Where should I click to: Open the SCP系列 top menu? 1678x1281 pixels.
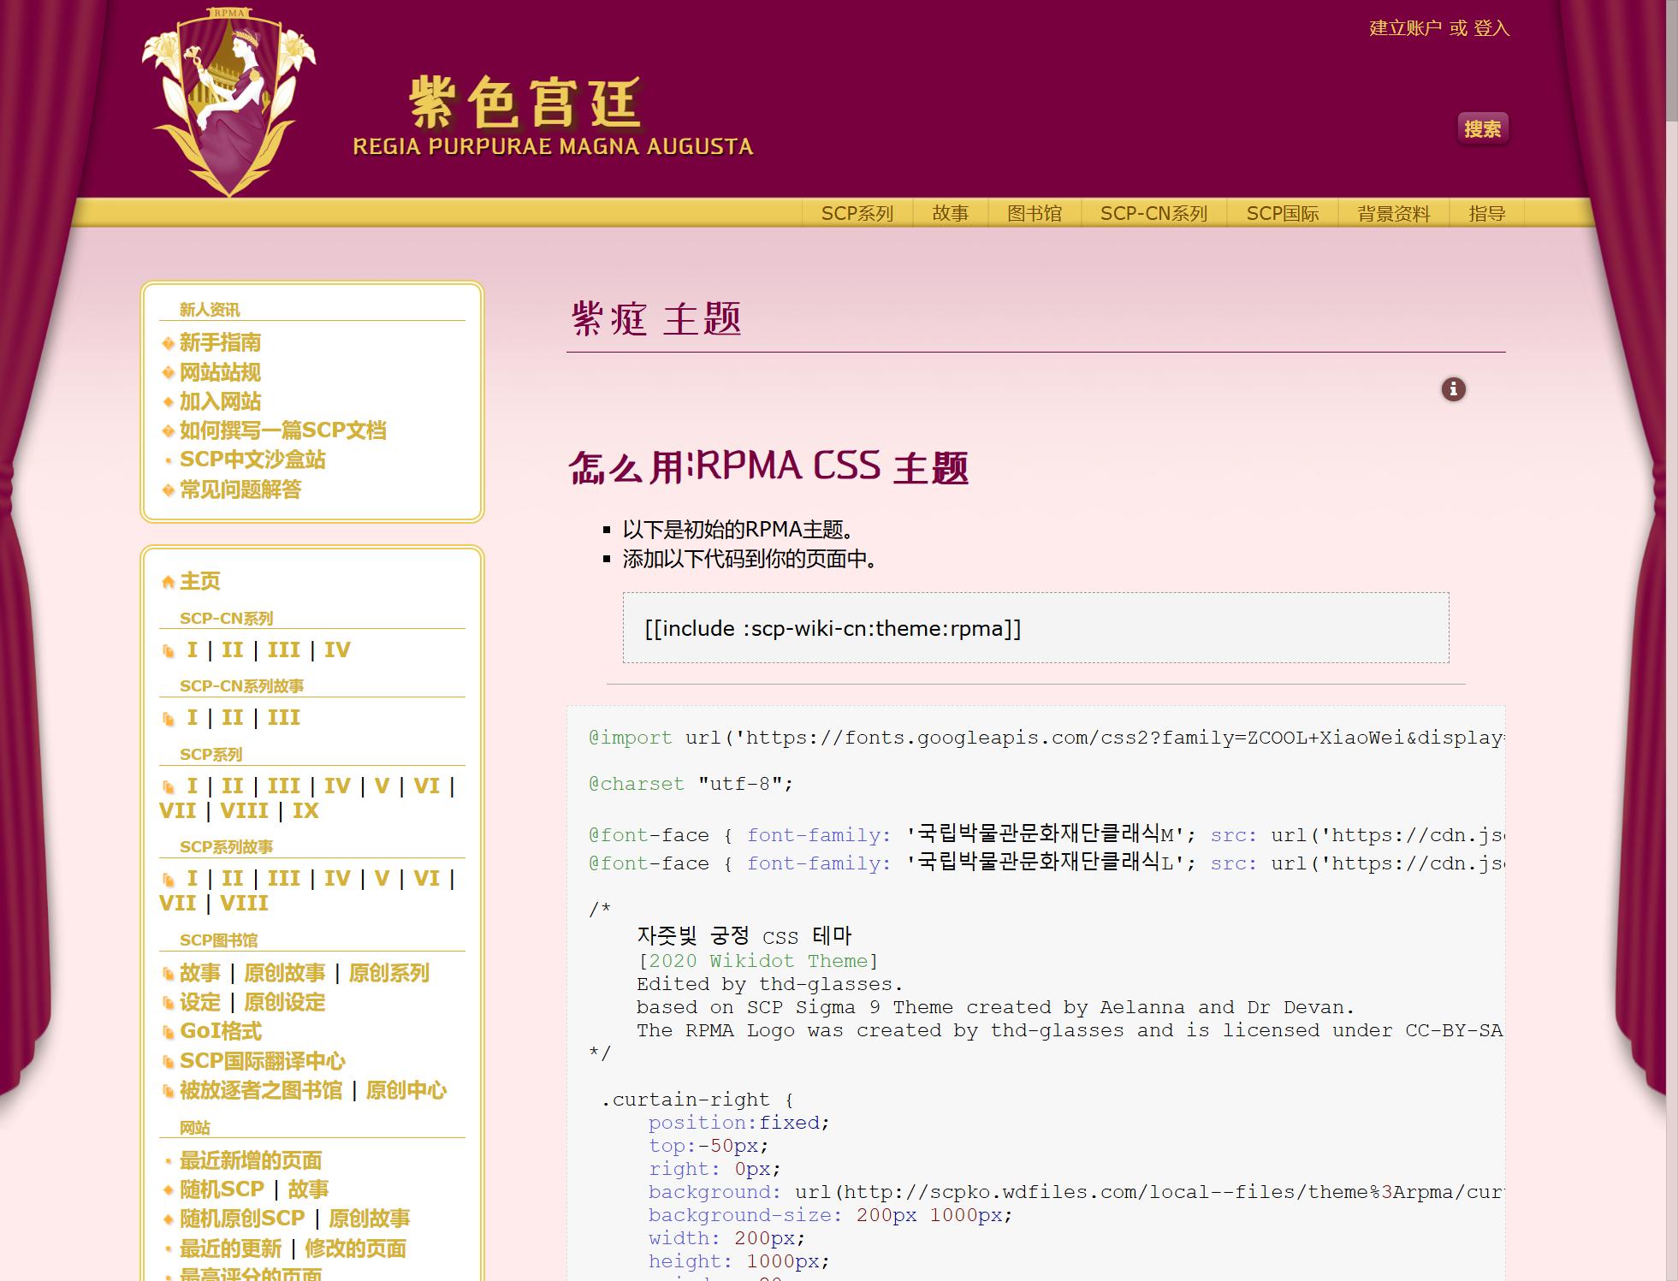(x=857, y=213)
